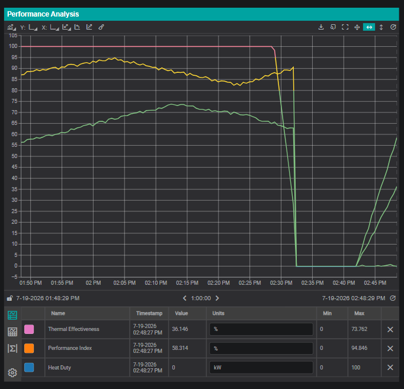Click the Units column header
Screen dimensions: 404x389
pyautogui.click(x=218, y=313)
